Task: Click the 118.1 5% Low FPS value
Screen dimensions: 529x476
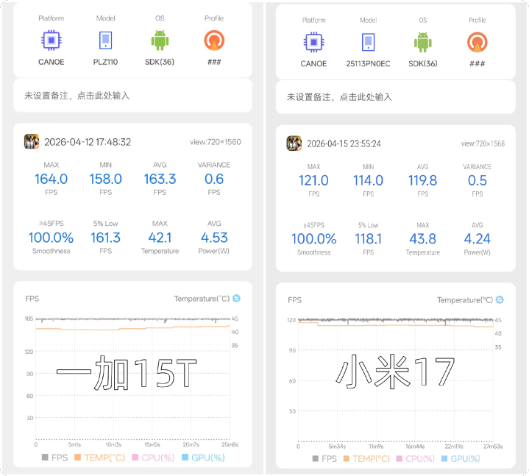Action: click(368, 239)
